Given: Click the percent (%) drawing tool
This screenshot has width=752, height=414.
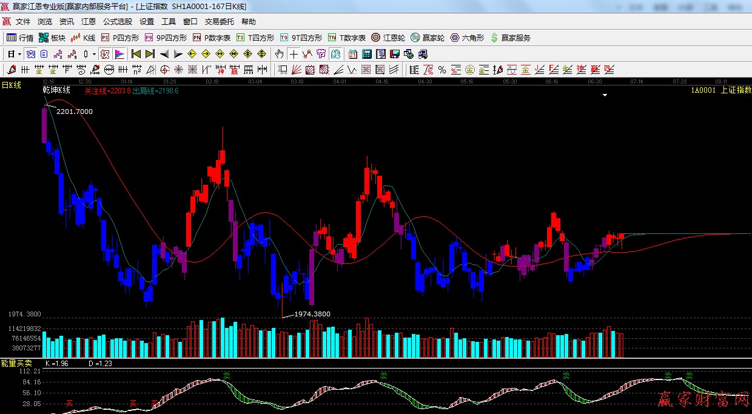Looking at the screenshot, I should coord(441,70).
